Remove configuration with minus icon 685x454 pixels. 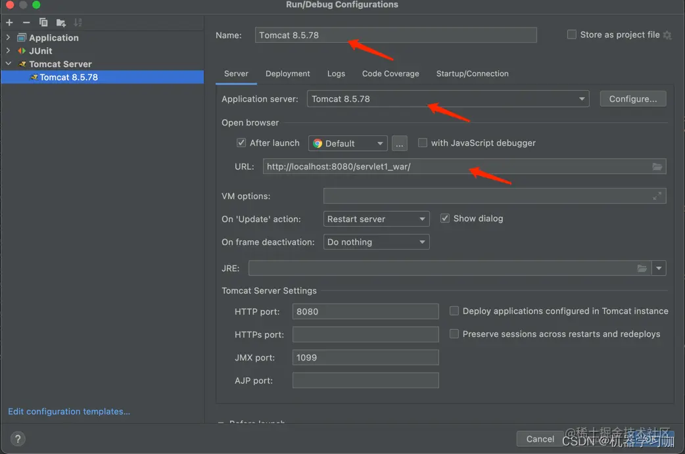(26, 22)
